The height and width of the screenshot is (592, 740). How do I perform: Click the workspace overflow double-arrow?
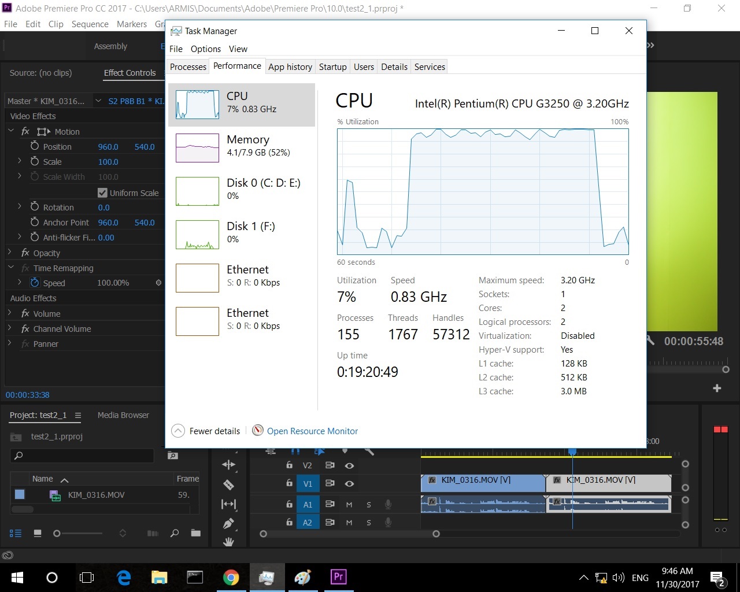pyautogui.click(x=650, y=45)
